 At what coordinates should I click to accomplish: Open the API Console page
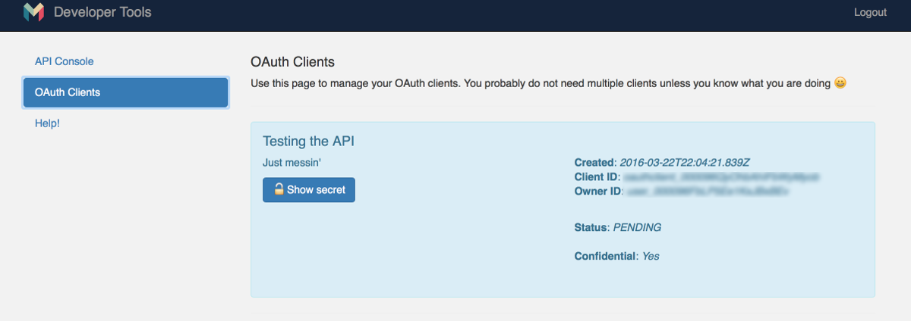[65, 61]
